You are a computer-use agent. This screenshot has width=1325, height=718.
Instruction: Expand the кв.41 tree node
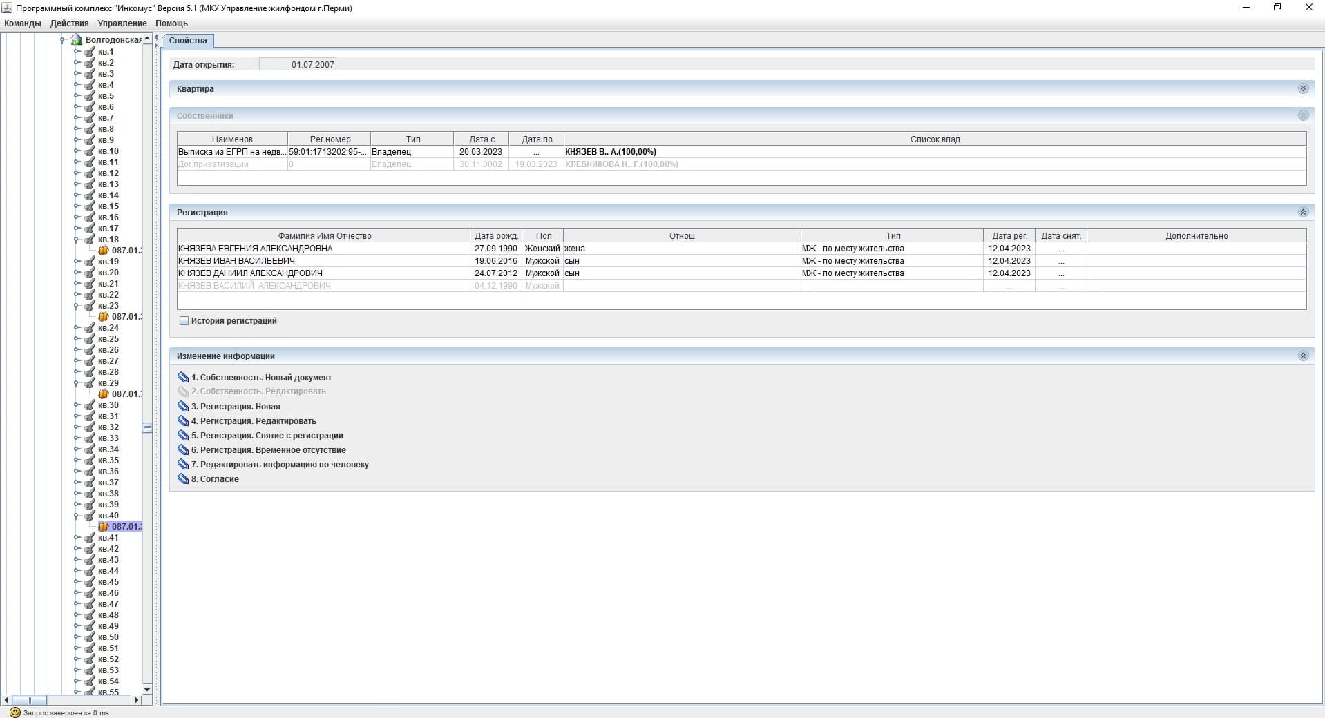coord(77,538)
